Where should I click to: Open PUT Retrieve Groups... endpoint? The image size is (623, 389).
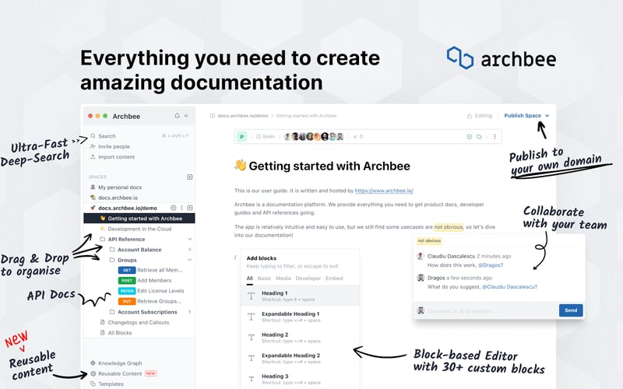click(x=150, y=301)
